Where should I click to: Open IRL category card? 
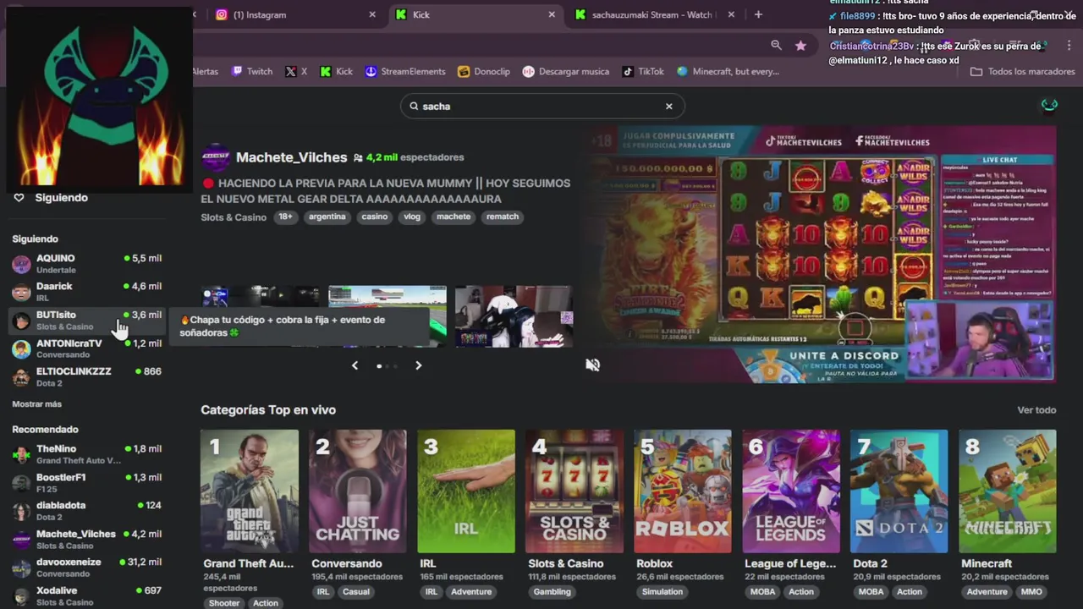pos(466,491)
